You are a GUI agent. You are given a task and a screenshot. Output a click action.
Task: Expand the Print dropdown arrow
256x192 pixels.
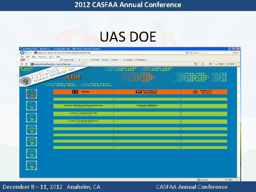[x=214, y=64]
